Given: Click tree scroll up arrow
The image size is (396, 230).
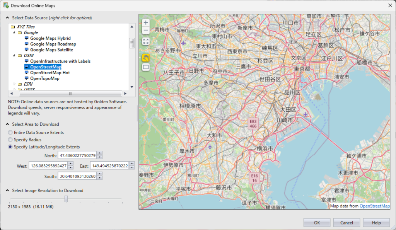Looking at the screenshot, I should (x=132, y=27).
